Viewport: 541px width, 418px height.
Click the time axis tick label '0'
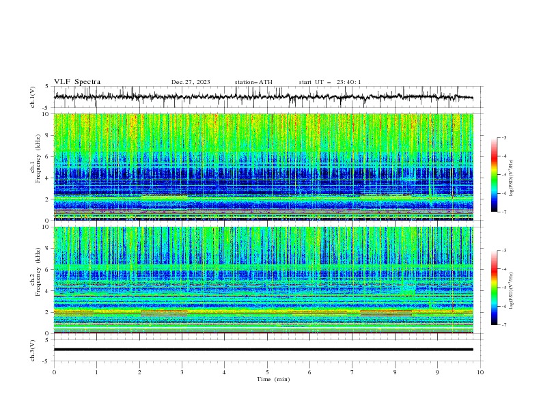pyautogui.click(x=54, y=372)
